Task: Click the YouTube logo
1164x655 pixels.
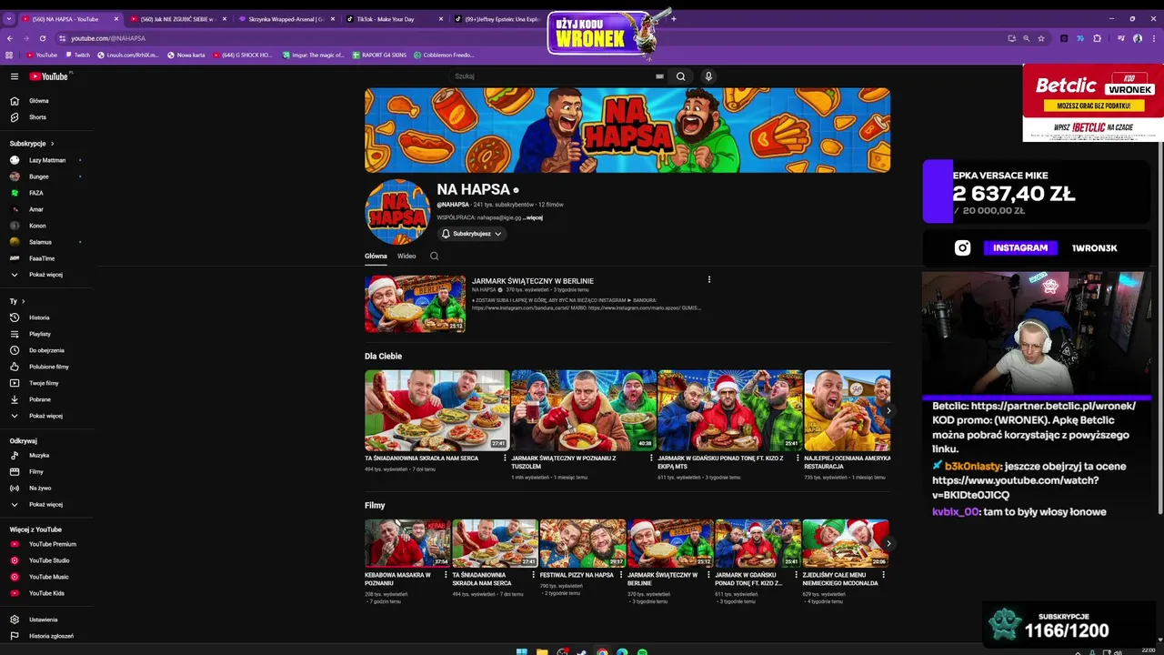Action: [x=50, y=76]
